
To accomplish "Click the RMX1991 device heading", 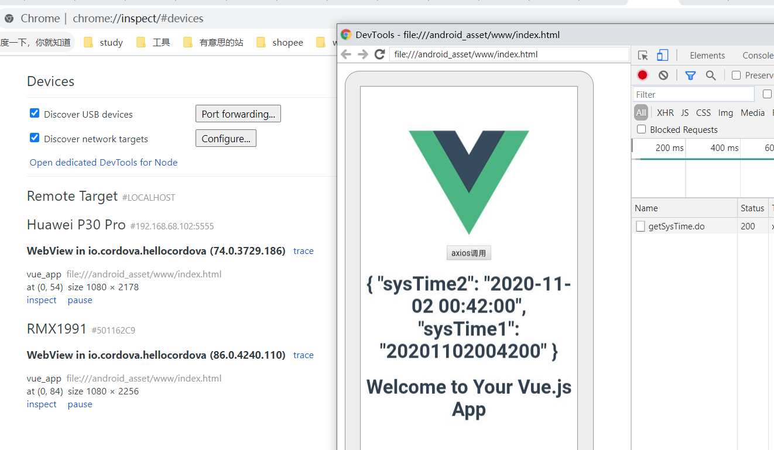I will [x=57, y=329].
